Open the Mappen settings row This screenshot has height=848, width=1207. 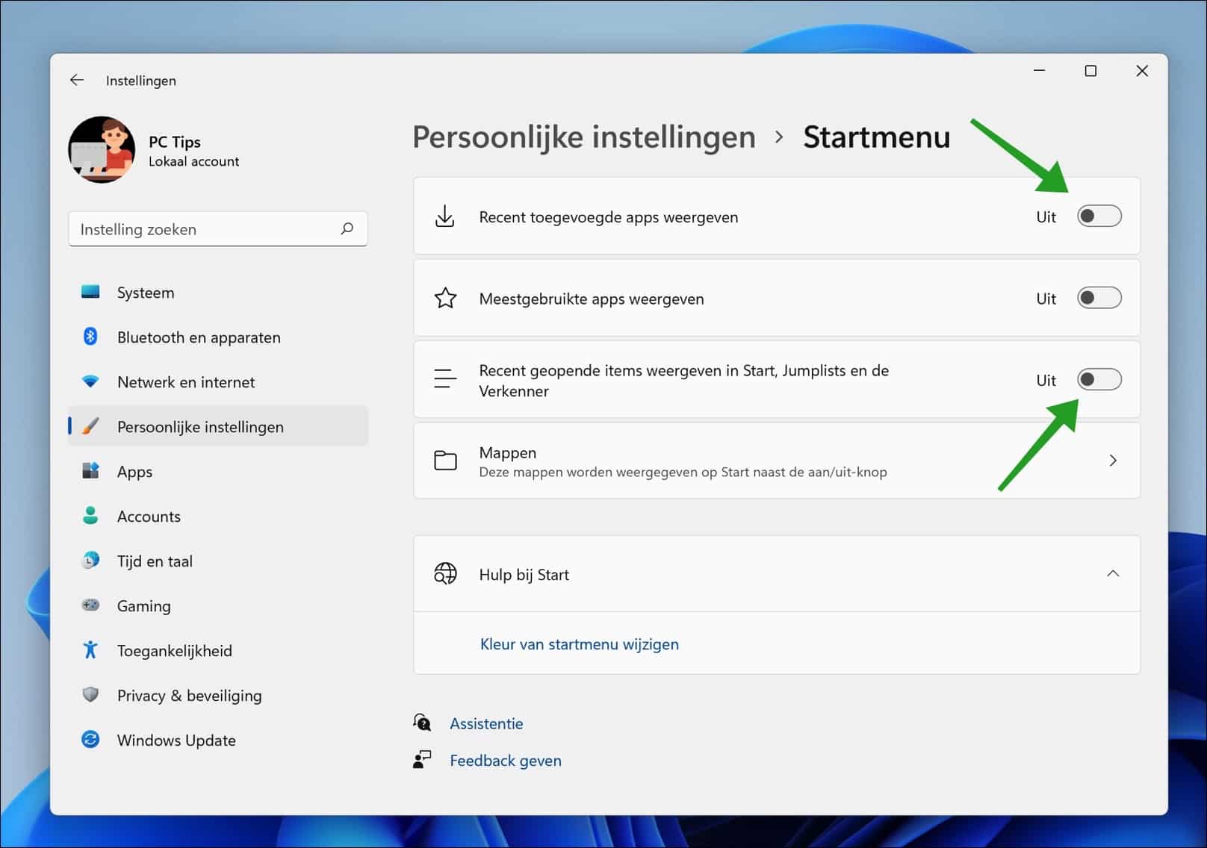coord(777,461)
